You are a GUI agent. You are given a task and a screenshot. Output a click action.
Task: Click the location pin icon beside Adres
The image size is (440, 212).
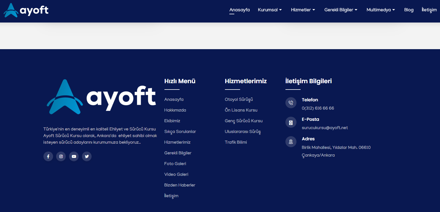click(291, 142)
